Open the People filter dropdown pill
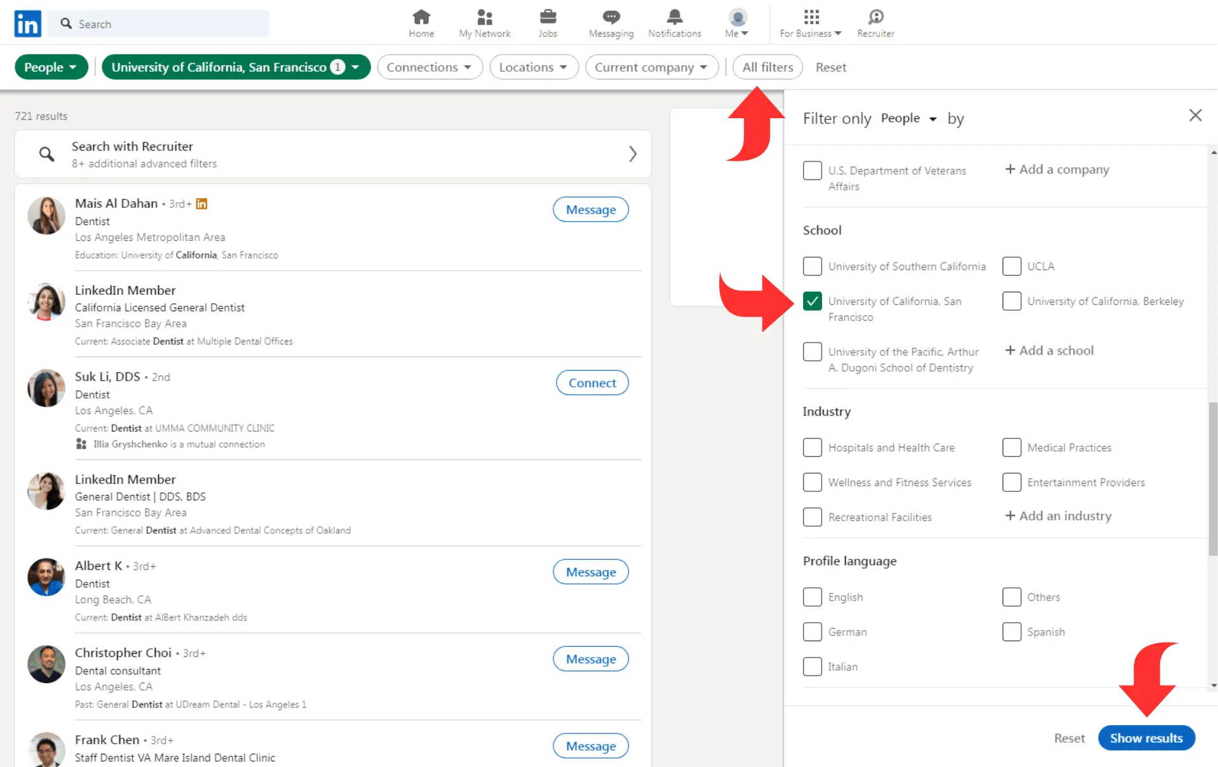 point(51,67)
